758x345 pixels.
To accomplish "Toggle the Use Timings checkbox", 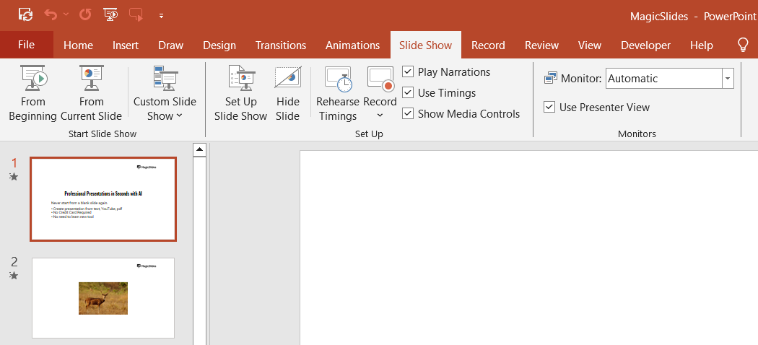I will coord(409,93).
